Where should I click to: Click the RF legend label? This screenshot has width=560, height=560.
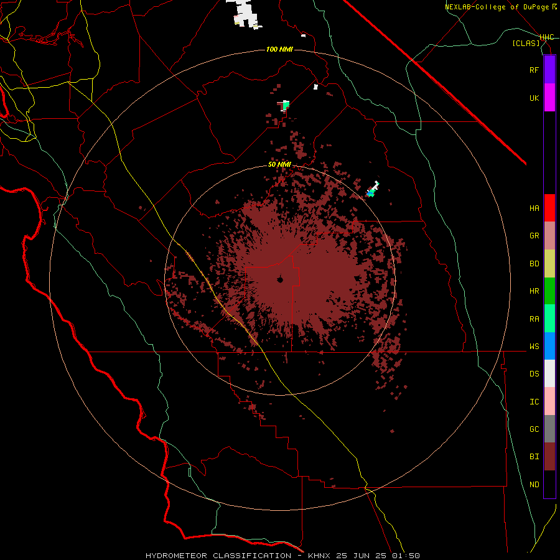tap(534, 70)
